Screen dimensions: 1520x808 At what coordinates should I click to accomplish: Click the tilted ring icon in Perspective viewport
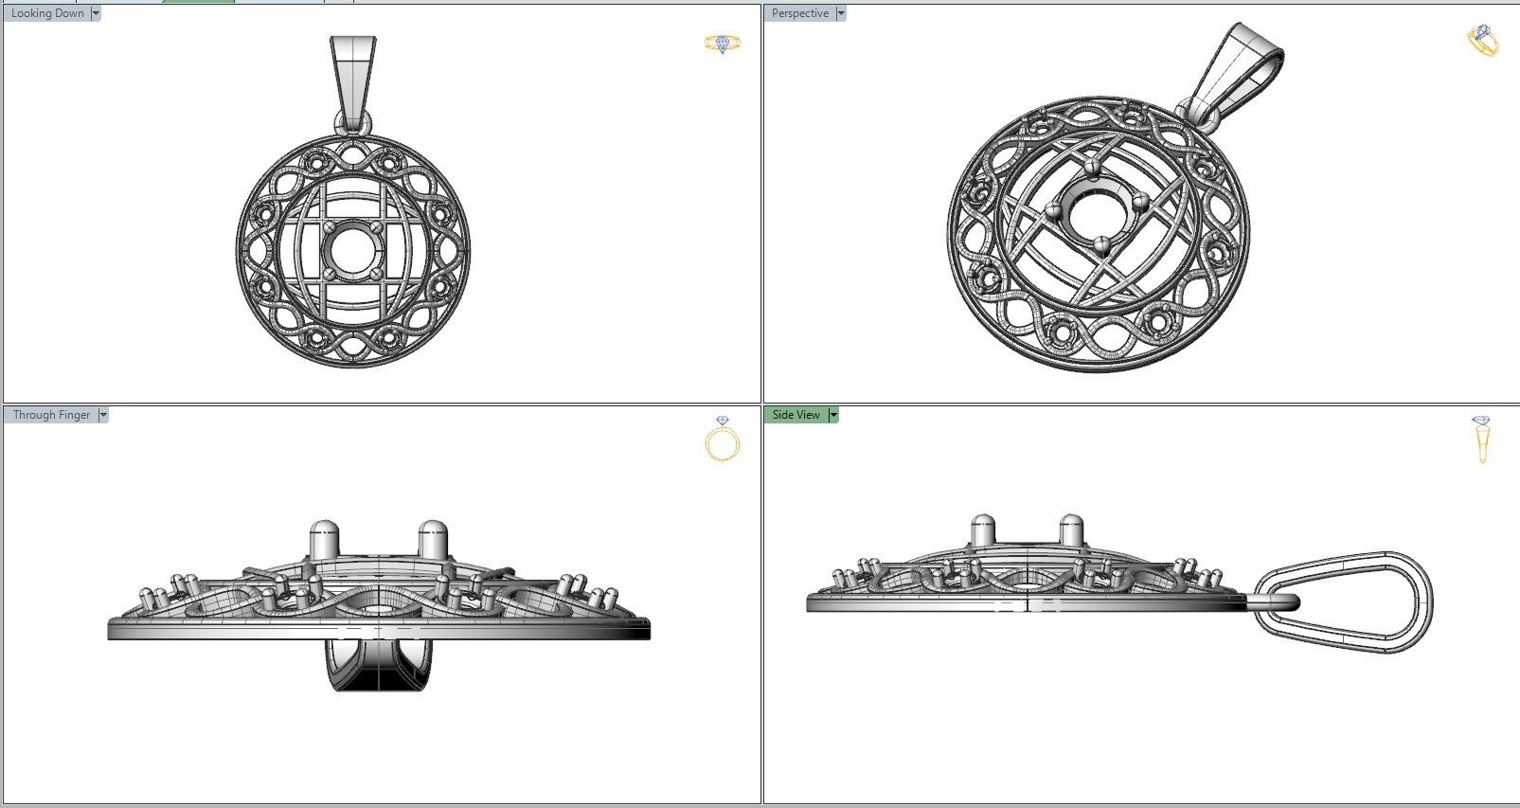pyautogui.click(x=1483, y=41)
